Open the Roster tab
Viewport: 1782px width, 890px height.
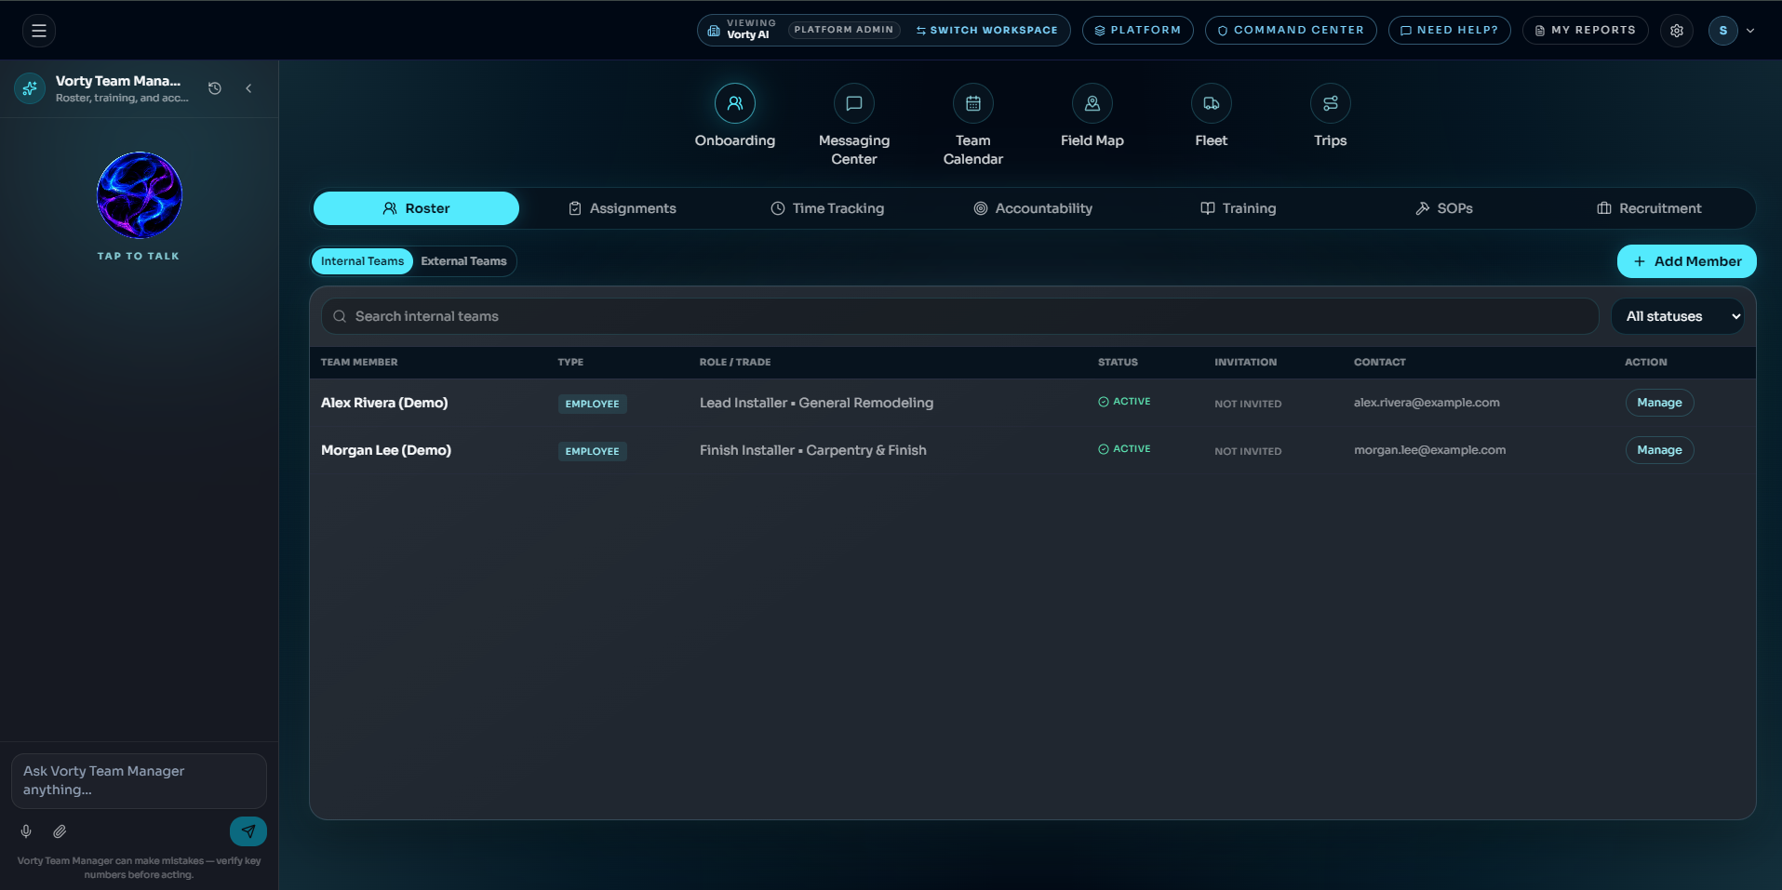[x=416, y=208]
